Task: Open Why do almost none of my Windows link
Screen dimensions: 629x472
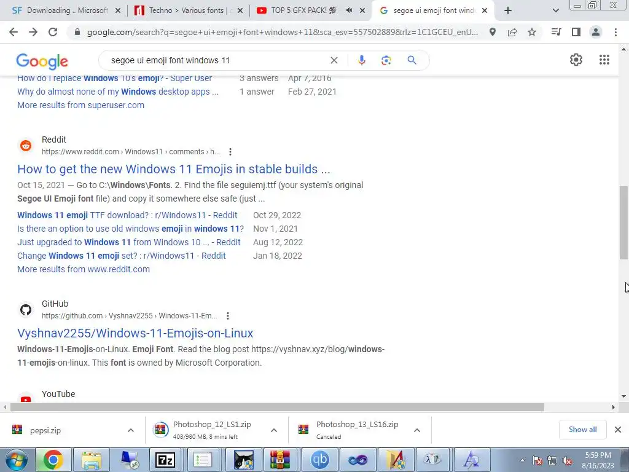Action: click(118, 92)
